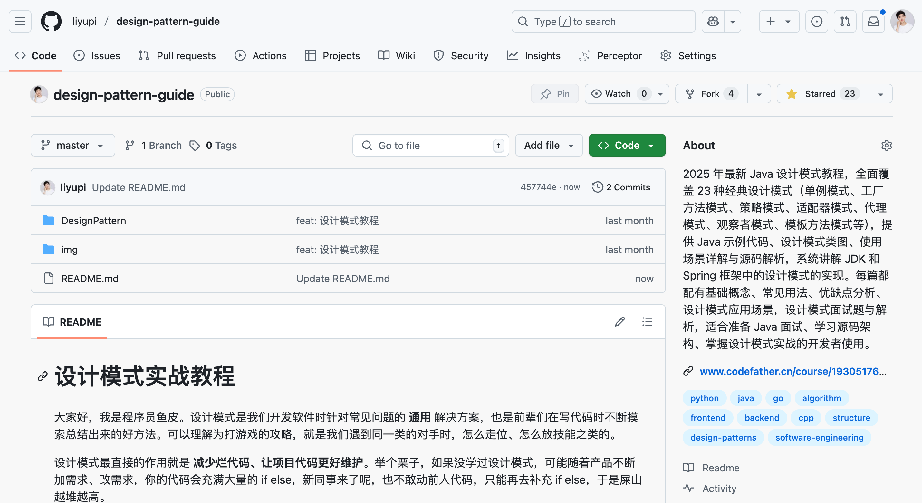Expand the green Code dropdown
Image resolution: width=922 pixels, height=503 pixels.
[x=627, y=145]
